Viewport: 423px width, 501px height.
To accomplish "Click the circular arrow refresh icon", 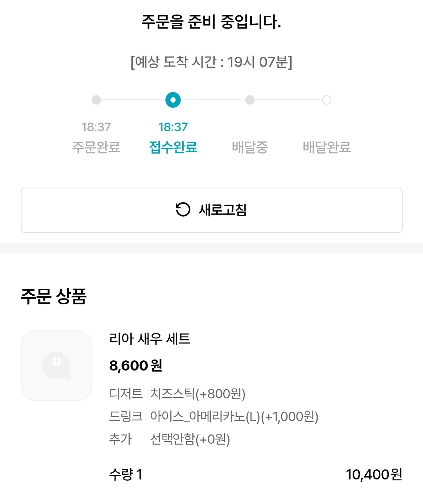I will (183, 210).
